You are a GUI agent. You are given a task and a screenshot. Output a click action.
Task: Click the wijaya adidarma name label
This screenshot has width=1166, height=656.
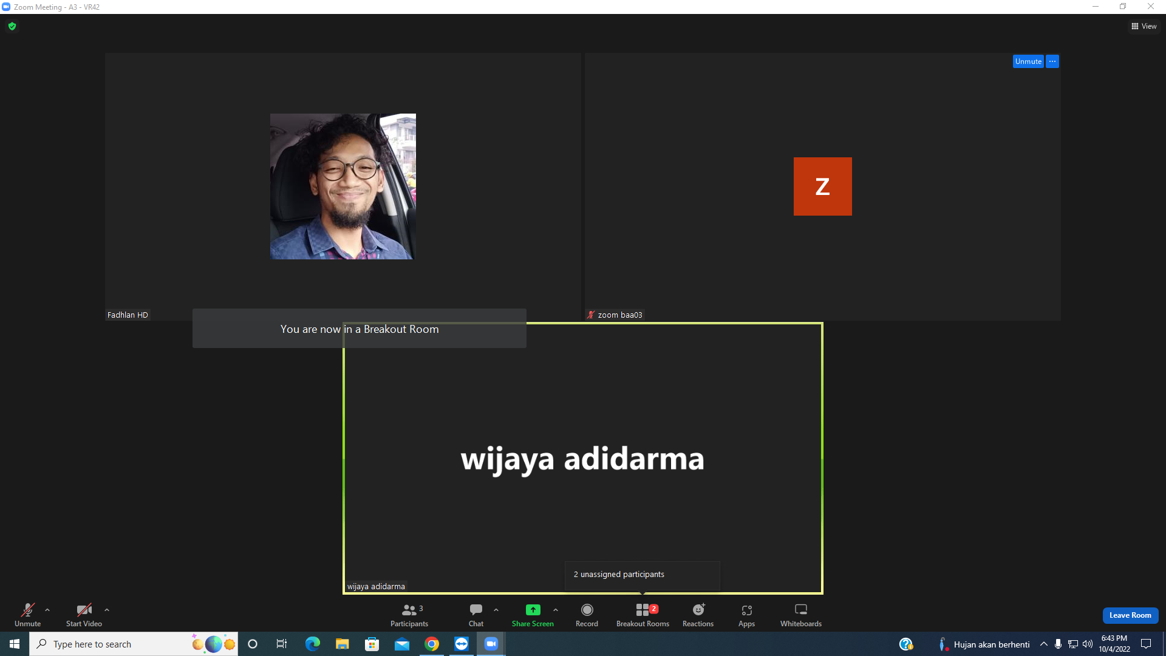pos(376,587)
